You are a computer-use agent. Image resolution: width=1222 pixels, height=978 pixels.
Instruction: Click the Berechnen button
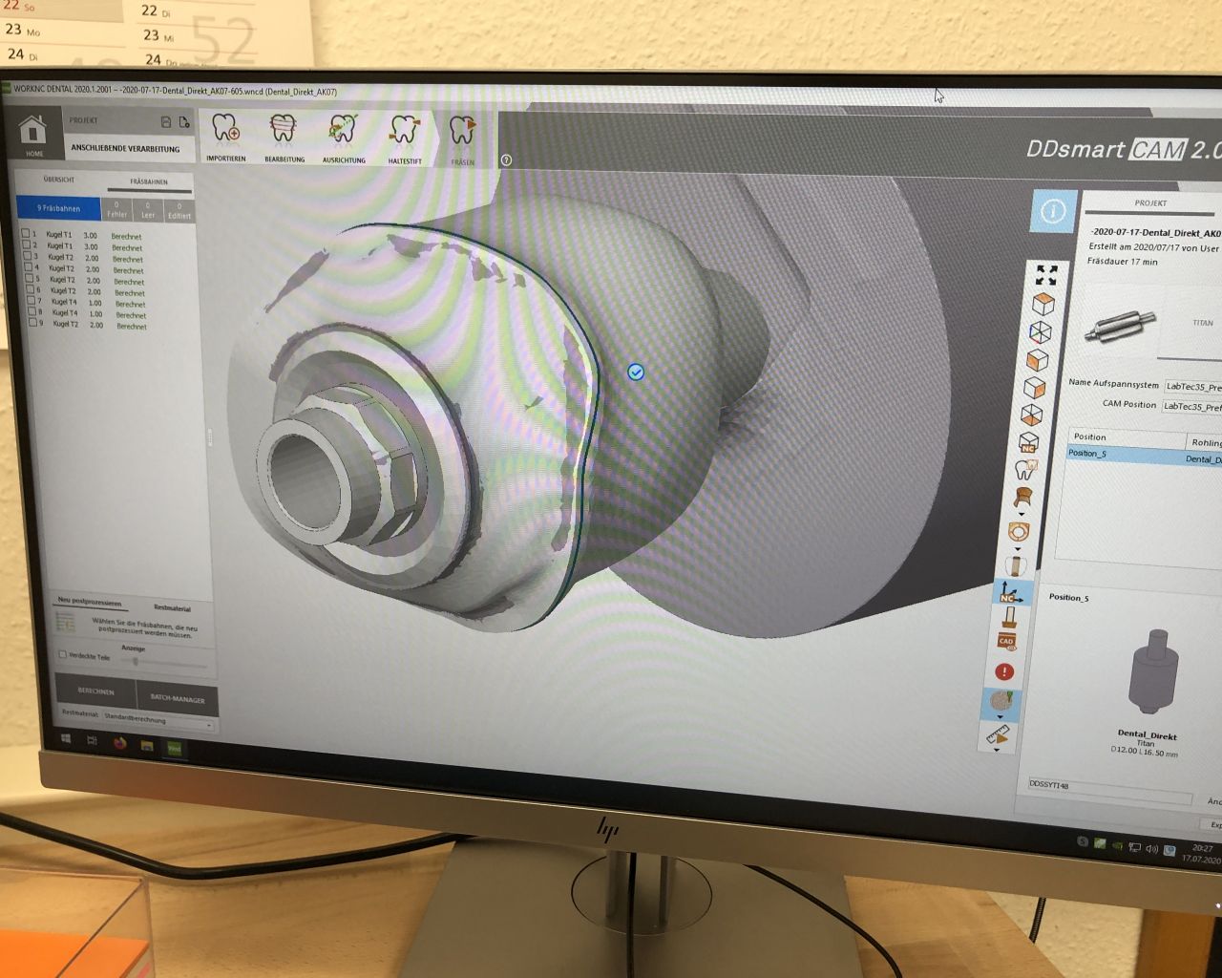point(95,691)
